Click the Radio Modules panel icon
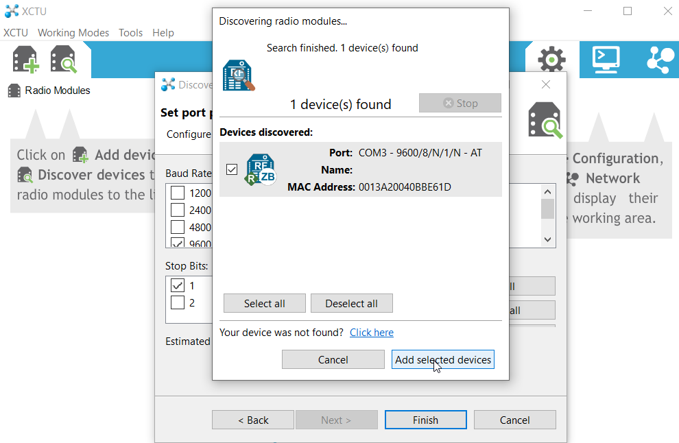The width and height of the screenshot is (679, 443). (x=14, y=91)
